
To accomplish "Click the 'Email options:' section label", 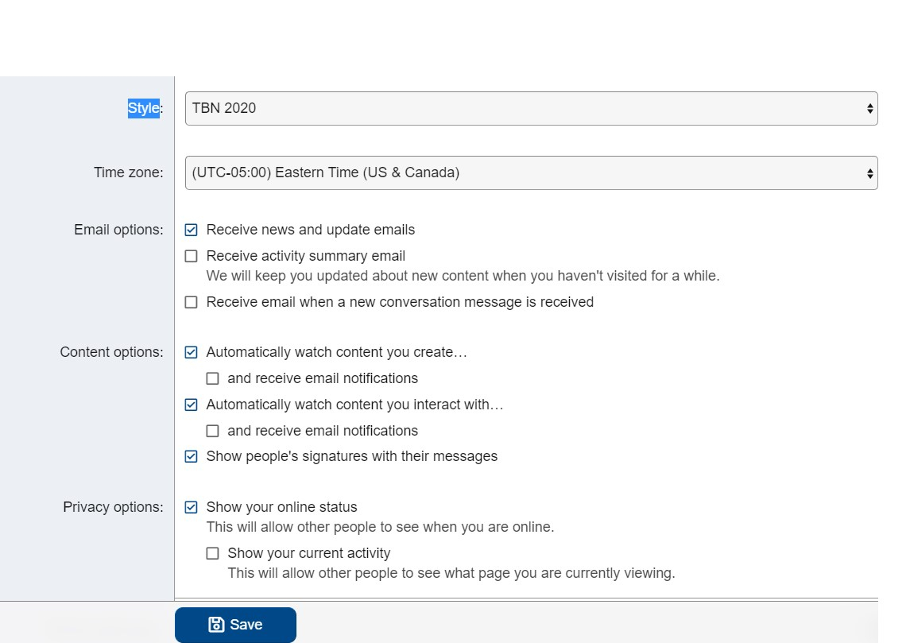I will [x=118, y=230].
